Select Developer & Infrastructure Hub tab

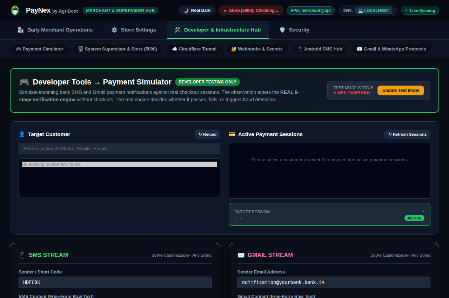[217, 30]
